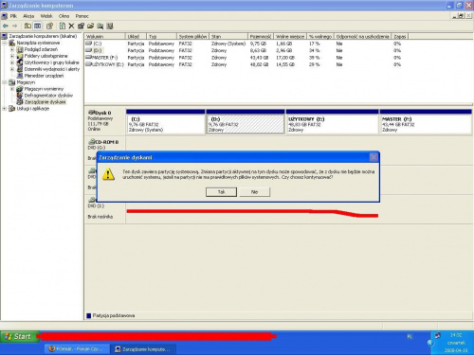Expand the Usługi i aplikacje node
Image resolution: width=474 pixels, height=355 pixels.
coord(5,109)
